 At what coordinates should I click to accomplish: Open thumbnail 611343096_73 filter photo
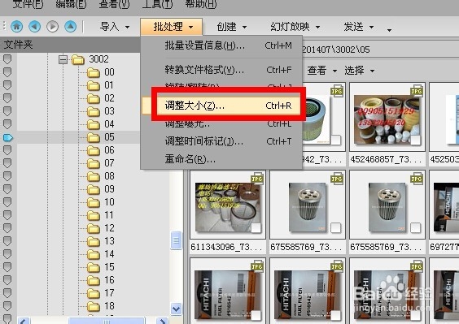coord(227,207)
